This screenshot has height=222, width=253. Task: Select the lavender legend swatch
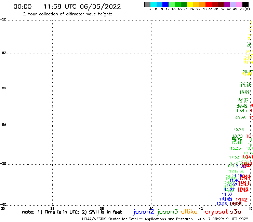(x=233, y=4)
